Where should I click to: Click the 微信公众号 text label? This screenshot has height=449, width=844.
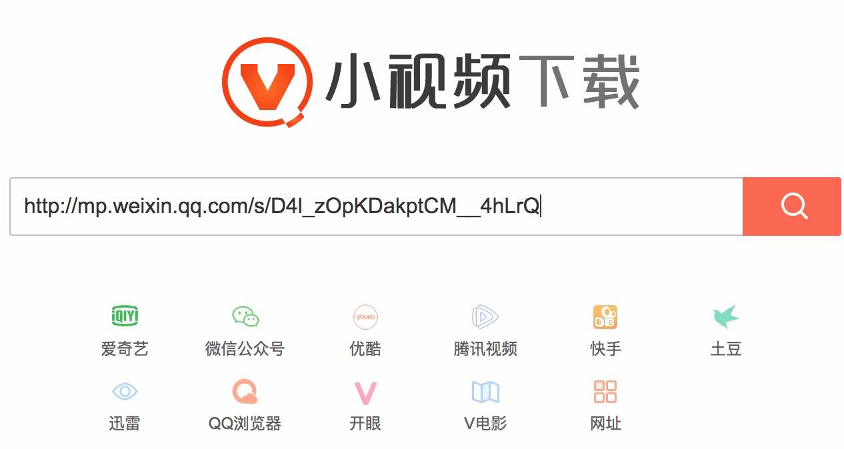(245, 348)
